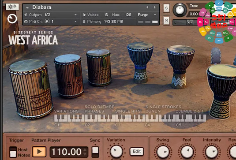The height and width of the screenshot is (160, 236).
Task: Select the djembe with the blue band
Action: tap(140, 63)
